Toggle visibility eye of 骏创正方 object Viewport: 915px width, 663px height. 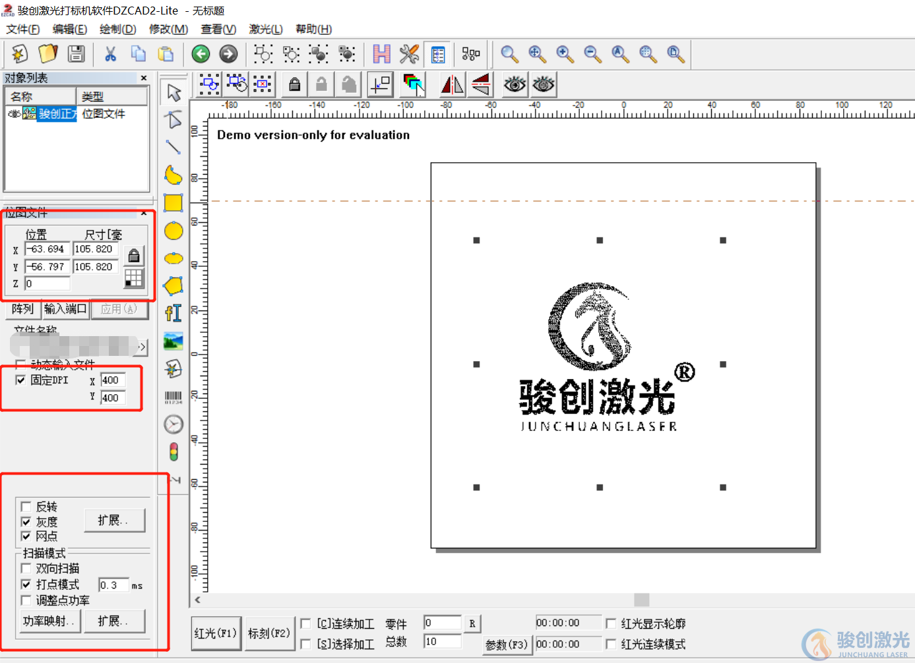(x=13, y=114)
